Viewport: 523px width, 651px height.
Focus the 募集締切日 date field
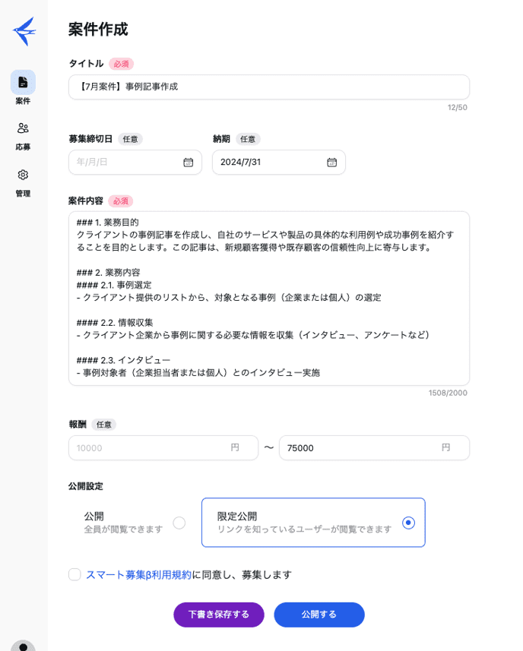point(135,163)
